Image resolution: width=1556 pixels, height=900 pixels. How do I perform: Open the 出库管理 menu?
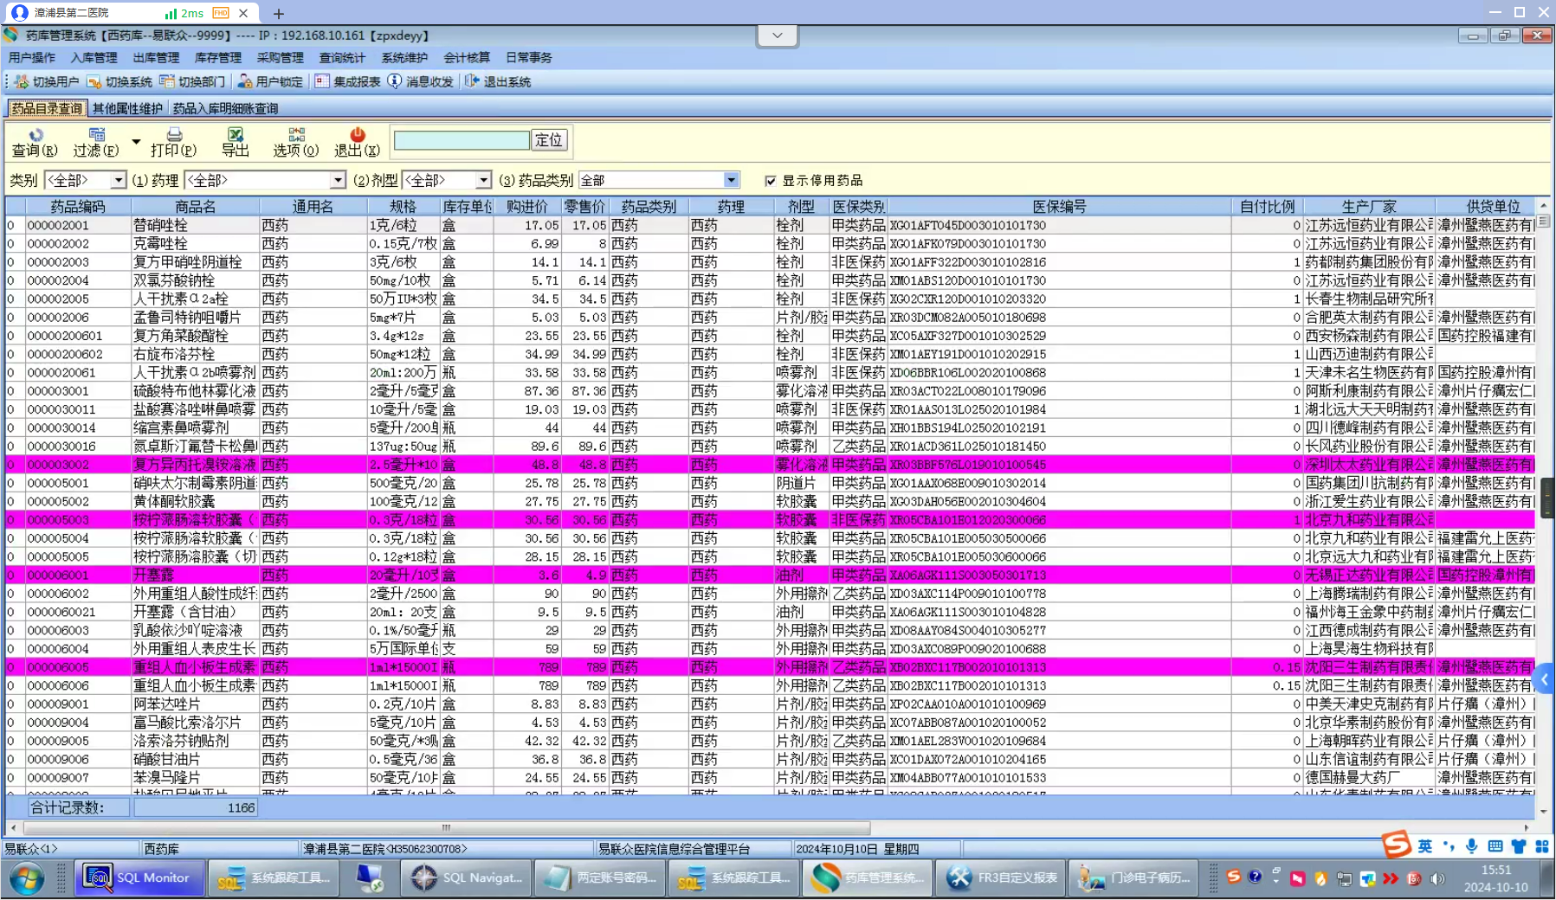point(156,58)
